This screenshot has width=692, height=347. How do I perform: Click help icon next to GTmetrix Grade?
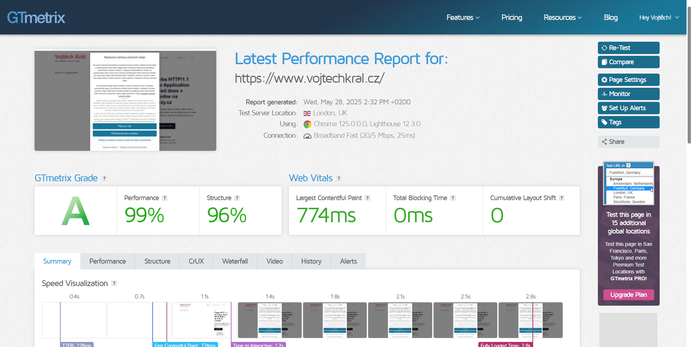point(105,178)
